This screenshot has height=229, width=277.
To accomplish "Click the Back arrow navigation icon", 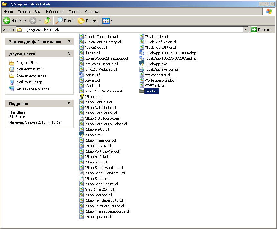I will click(7, 21).
